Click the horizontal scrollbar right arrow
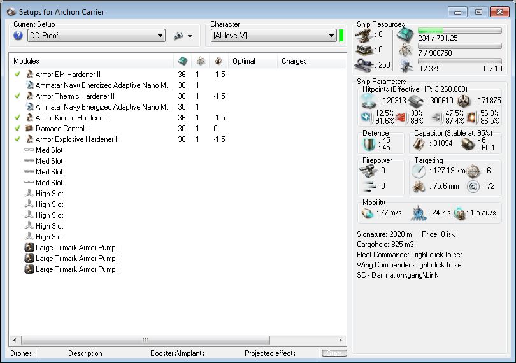Viewport: 516px width, 363px height. pyautogui.click(x=341, y=340)
